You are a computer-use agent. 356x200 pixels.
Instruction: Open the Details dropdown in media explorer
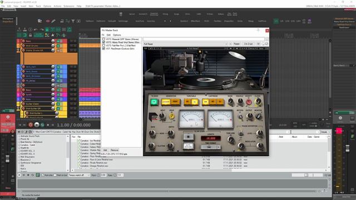325,132
